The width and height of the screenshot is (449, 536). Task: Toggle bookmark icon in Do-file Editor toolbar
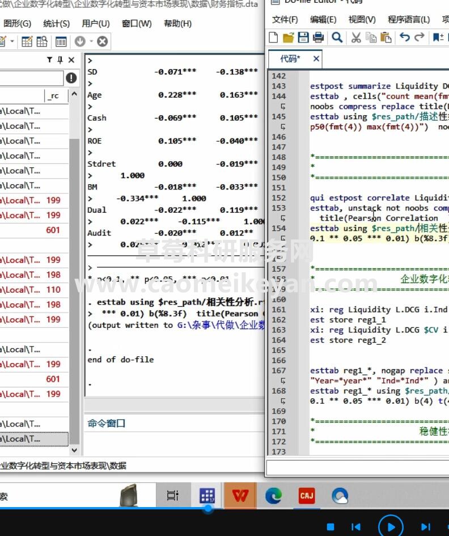(x=438, y=37)
